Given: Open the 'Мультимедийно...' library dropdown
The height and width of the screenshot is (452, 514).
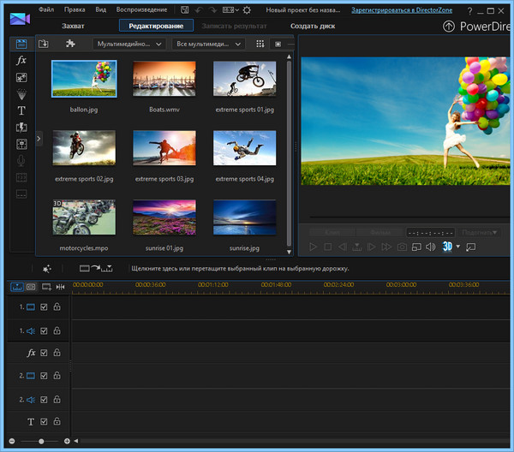Looking at the screenshot, I should [x=130, y=44].
